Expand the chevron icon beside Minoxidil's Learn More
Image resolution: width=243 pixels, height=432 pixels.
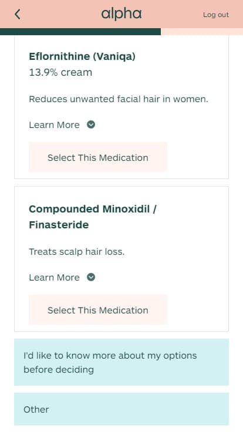click(x=91, y=278)
